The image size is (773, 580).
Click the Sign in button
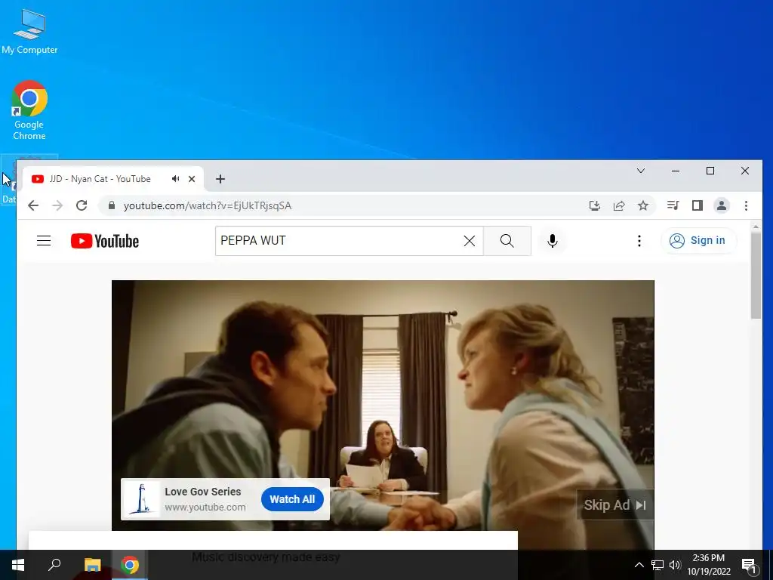698,241
